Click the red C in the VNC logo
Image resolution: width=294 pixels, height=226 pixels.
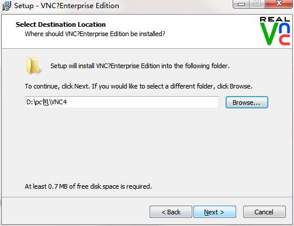tap(285, 40)
